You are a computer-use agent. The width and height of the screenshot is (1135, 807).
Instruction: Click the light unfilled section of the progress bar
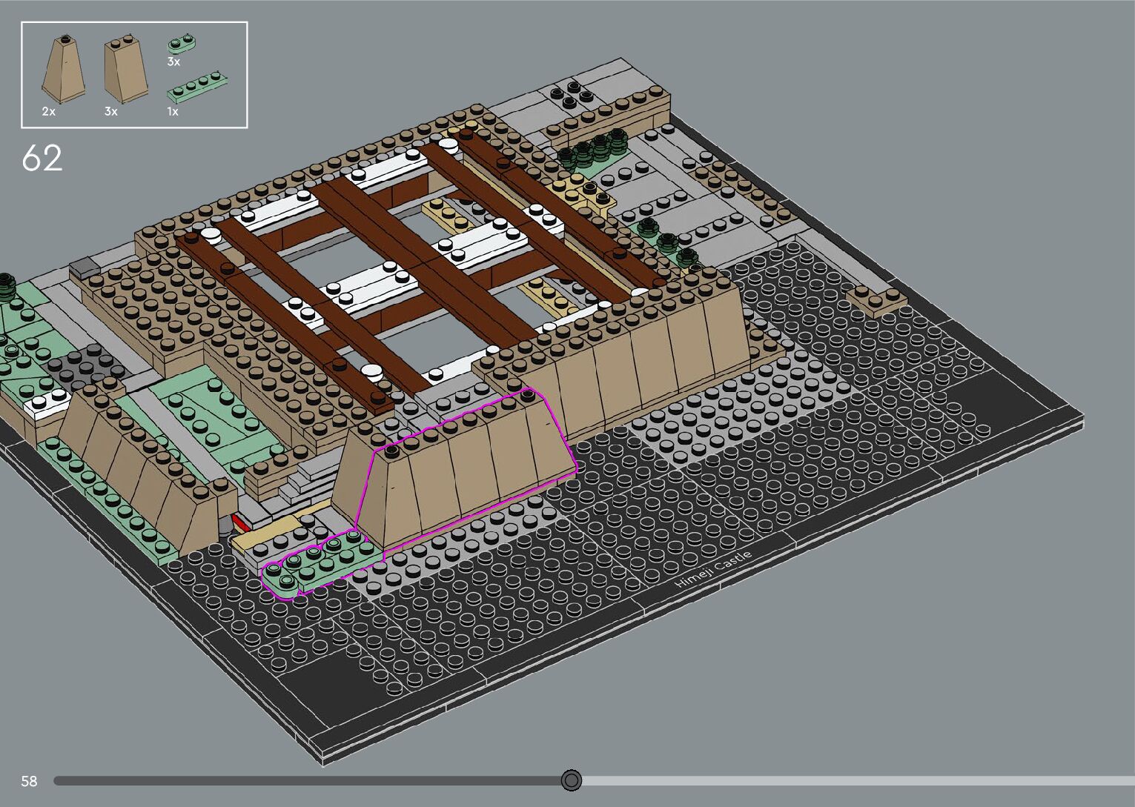853,780
